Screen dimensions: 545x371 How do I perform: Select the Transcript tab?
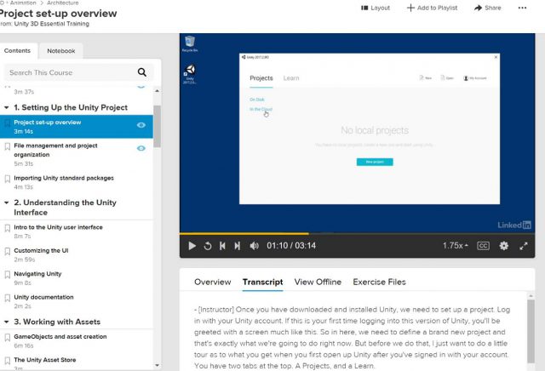(x=263, y=282)
